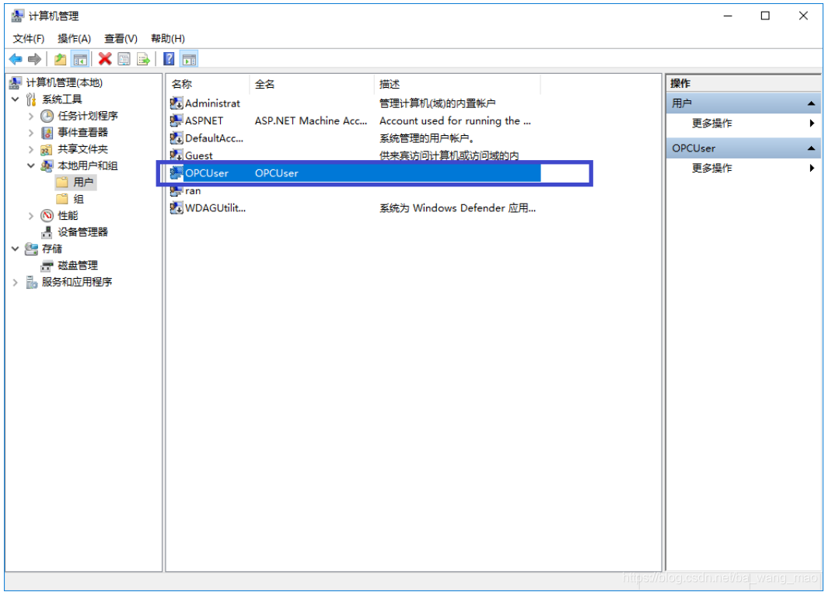Viewport: 825px width, 592px height.
Task: Click the OPCUser full name cell
Action: [x=277, y=173]
